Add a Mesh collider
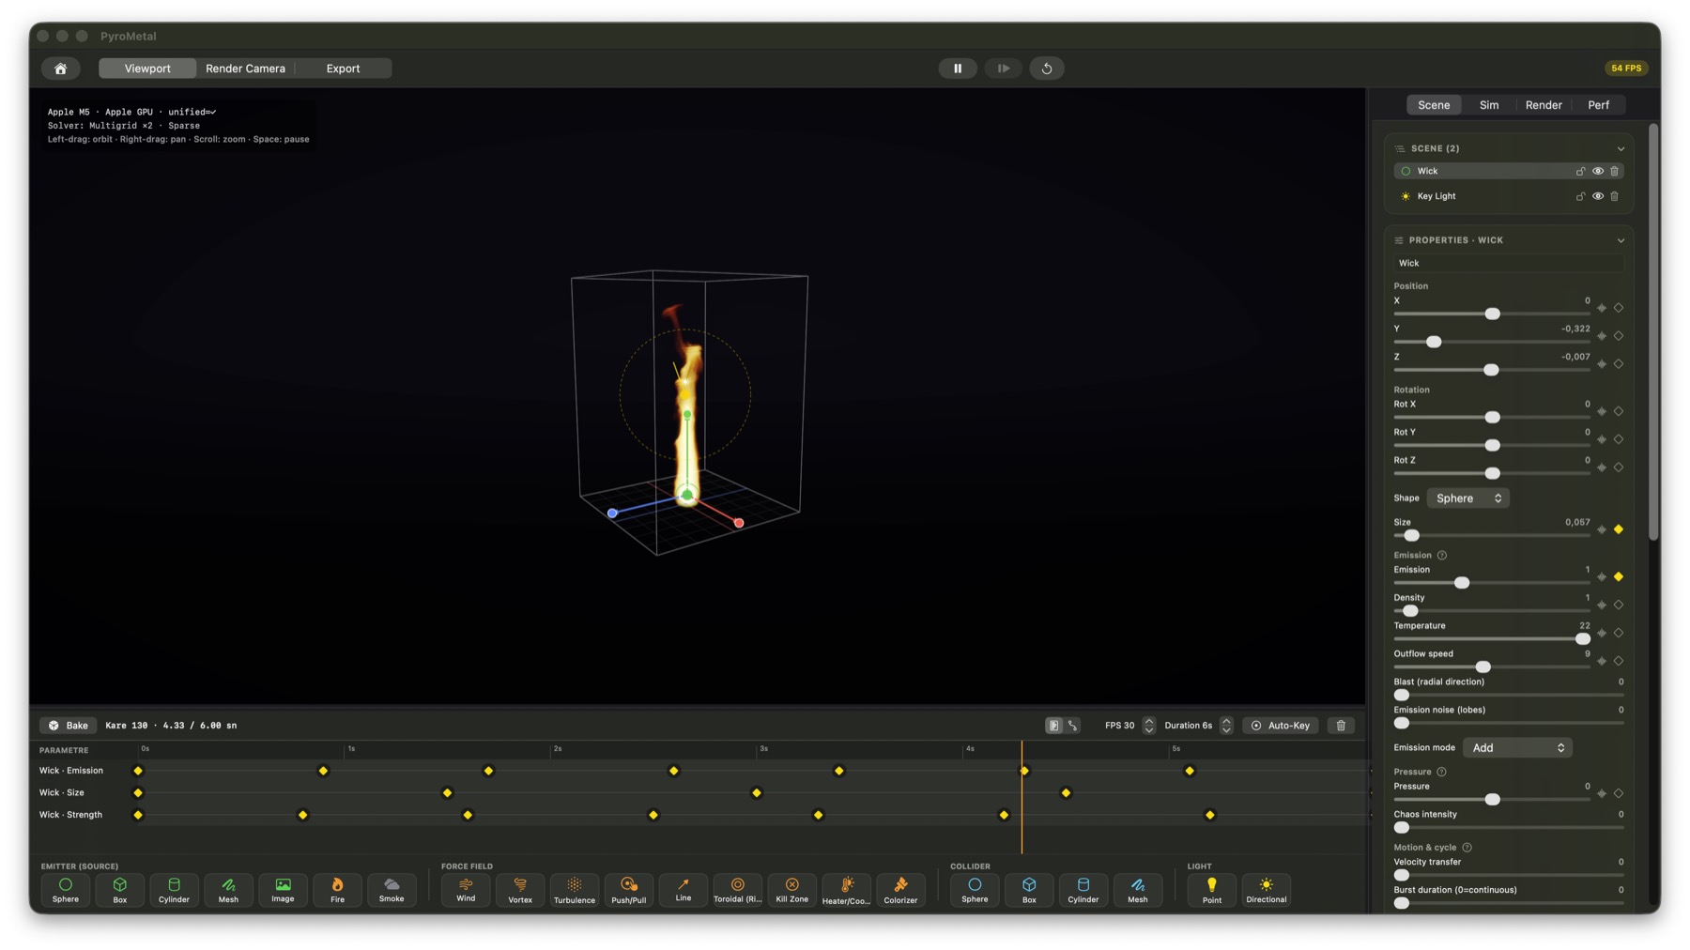This screenshot has height=950, width=1690. pyautogui.click(x=1138, y=890)
